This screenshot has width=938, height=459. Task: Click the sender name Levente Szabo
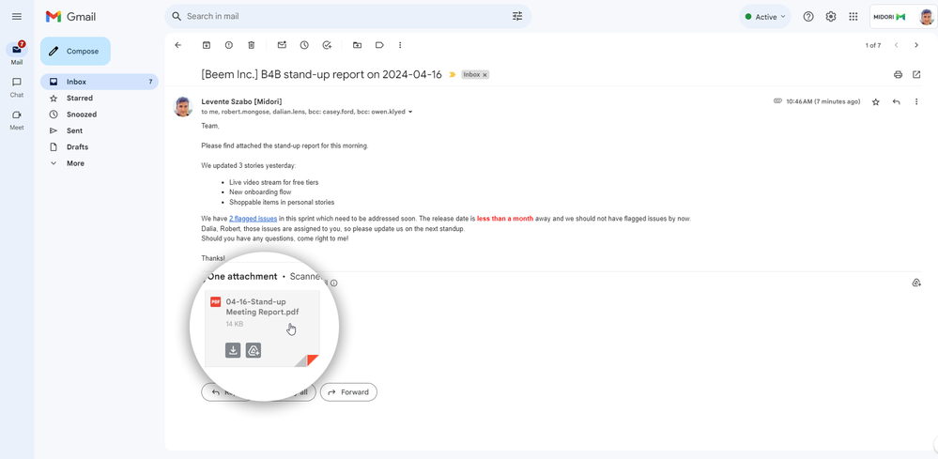[241, 101]
